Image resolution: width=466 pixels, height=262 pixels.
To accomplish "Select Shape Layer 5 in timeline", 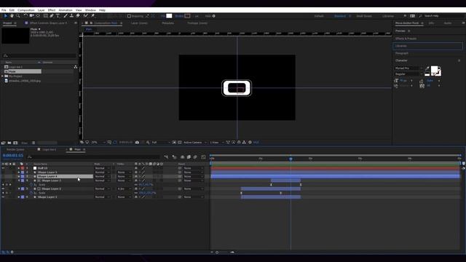I will 47,172.
